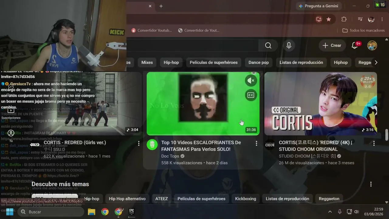Click the YouTube page vertical scrollbar thumb

[x=387, y=135]
